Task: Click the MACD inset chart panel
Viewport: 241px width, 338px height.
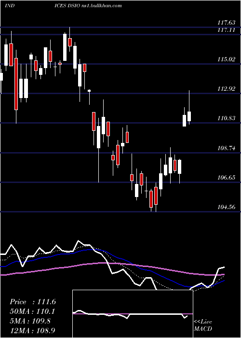Action: [x=133, y=314]
